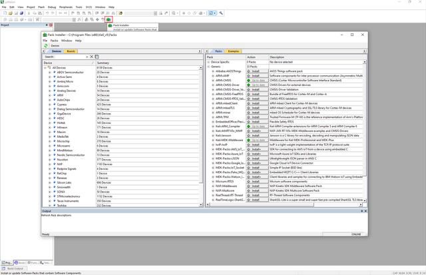Expand the STMicroelectronics vendor node
This screenshot has height=275, width=426.
click(50, 196)
